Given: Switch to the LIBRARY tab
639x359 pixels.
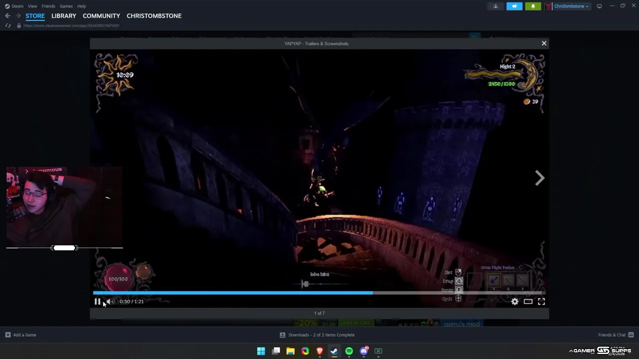Looking at the screenshot, I should 64,16.
